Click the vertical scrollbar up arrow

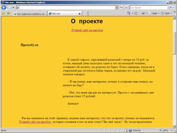point(174,18)
